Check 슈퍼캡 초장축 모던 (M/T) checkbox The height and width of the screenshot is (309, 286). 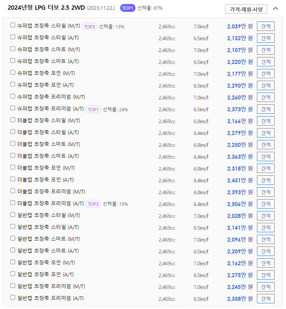[13, 72]
